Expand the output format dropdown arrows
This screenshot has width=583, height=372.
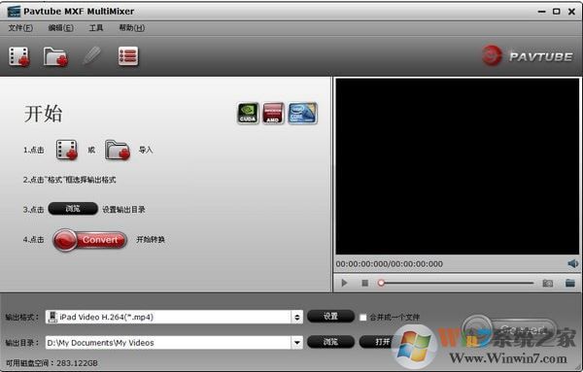[x=296, y=317]
